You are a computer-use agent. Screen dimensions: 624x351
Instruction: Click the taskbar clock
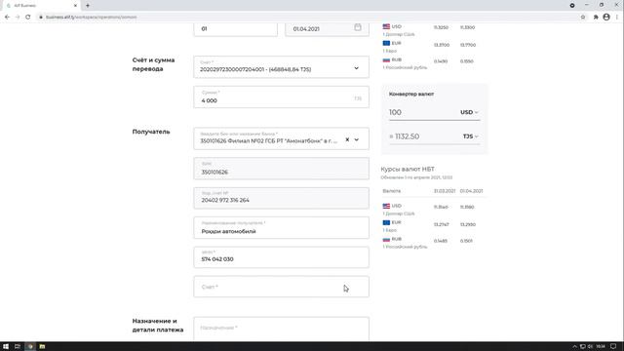coord(601,347)
